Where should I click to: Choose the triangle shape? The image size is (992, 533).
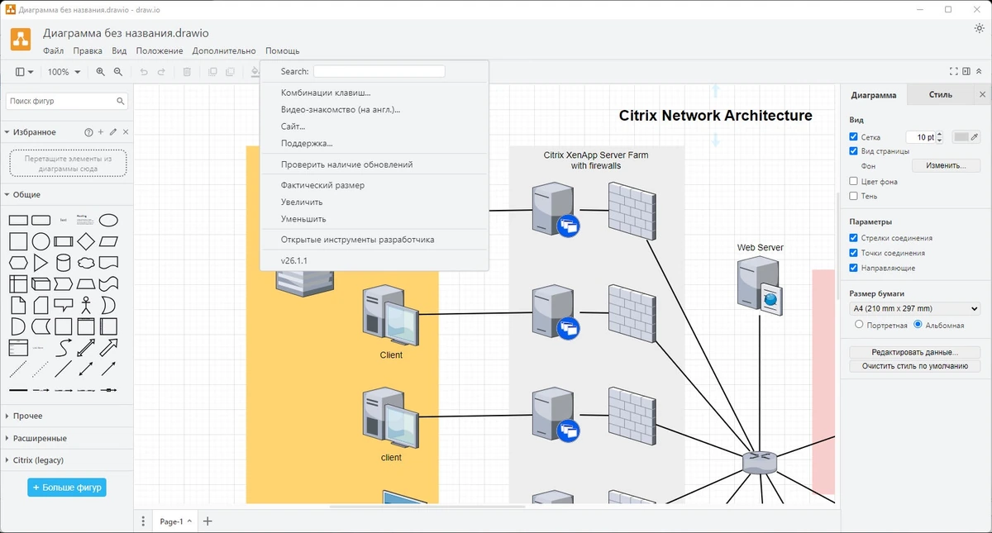point(41,263)
